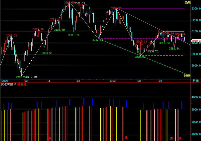Select the green 2938.75 low label
Viewport: 201px width, 141px height.
point(153,51)
